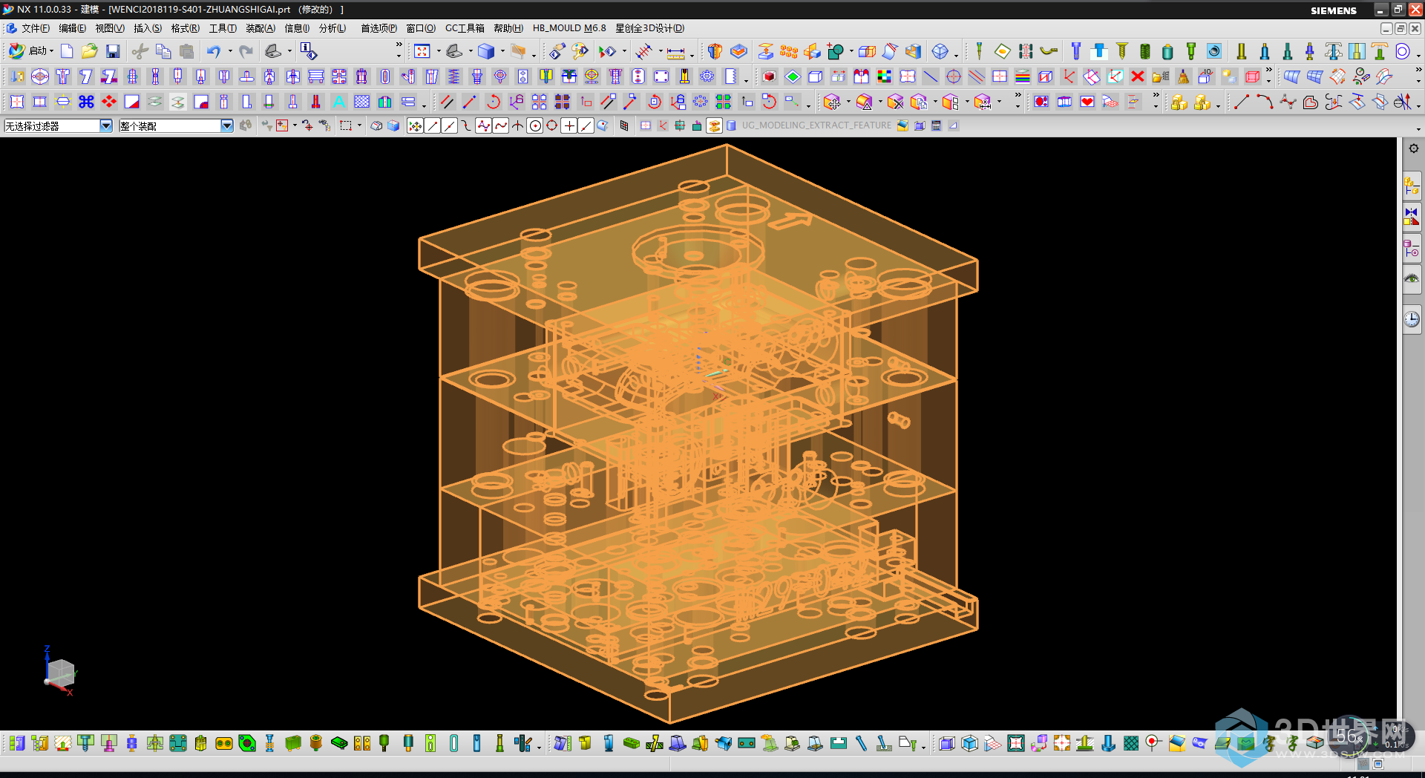This screenshot has width=1425, height=778.
Task: Click the view triad orientation cube
Action: point(60,673)
